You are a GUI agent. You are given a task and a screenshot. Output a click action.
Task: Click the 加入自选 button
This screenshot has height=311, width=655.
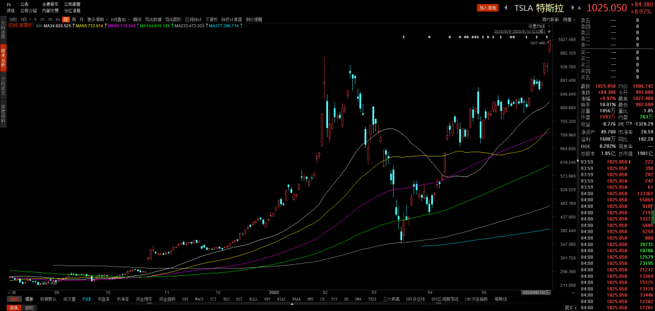pos(488,8)
